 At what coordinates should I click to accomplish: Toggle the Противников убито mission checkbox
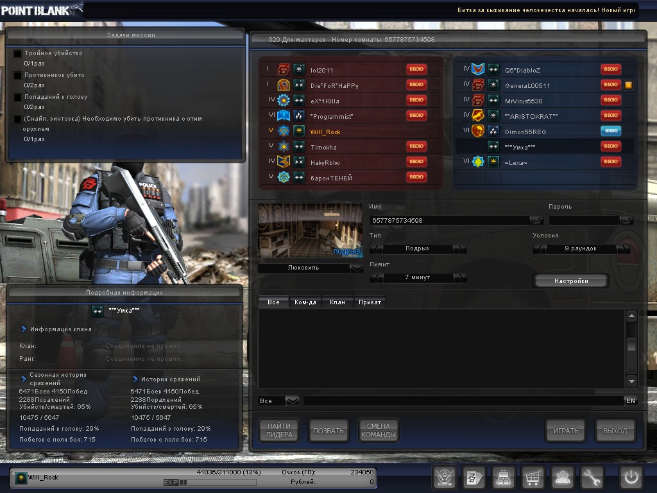[17, 76]
